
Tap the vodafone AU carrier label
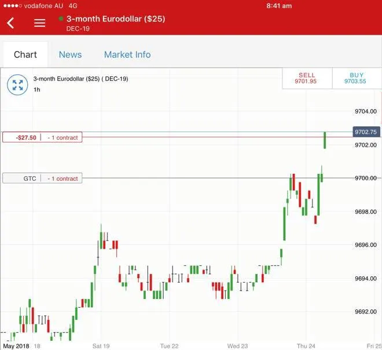click(x=43, y=6)
